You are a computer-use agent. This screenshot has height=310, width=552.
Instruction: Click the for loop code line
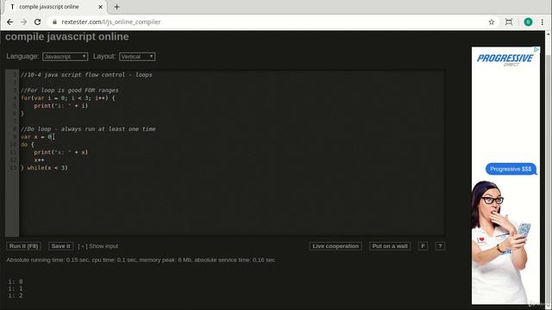pos(67,98)
